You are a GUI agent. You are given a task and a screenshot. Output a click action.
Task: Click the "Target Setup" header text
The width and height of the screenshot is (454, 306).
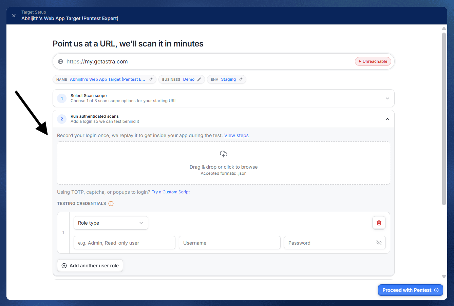(x=34, y=12)
